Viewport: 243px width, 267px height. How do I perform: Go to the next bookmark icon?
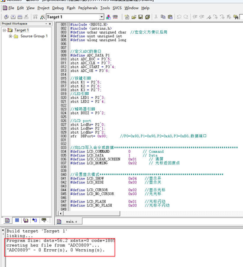click(x=215, y=17)
